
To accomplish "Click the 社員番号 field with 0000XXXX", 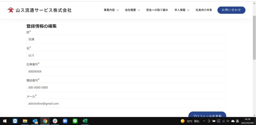I will pyautogui.click(x=126, y=71).
